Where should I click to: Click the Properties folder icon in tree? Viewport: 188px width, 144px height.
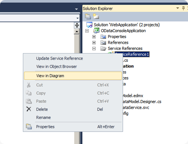pos(103,37)
